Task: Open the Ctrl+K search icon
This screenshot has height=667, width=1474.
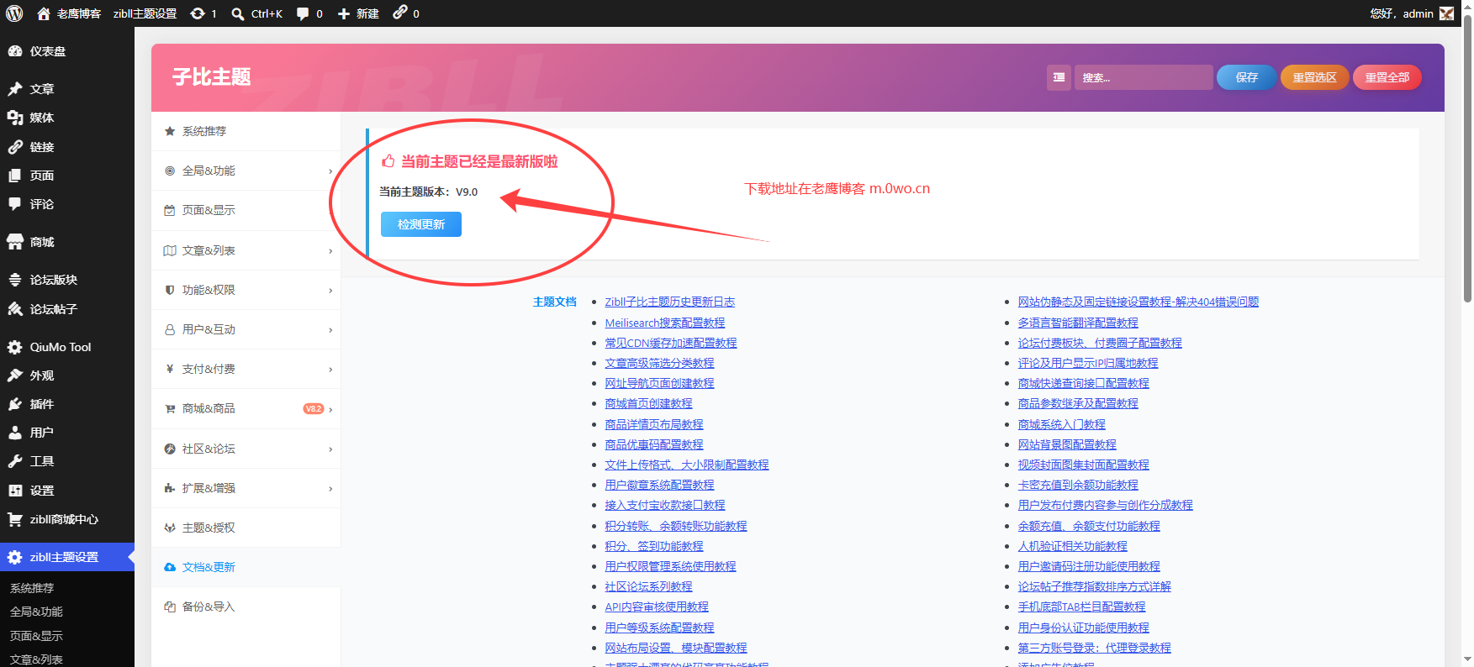Action: (238, 13)
